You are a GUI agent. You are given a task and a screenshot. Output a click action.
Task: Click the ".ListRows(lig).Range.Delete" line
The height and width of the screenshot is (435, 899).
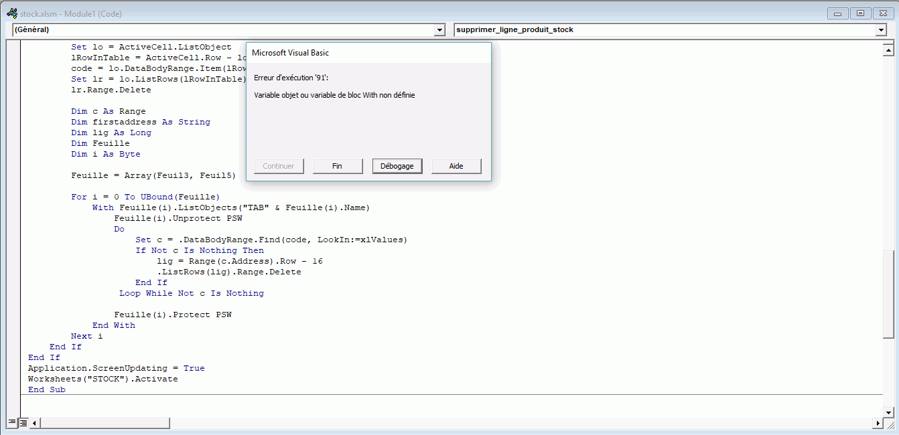[229, 272]
